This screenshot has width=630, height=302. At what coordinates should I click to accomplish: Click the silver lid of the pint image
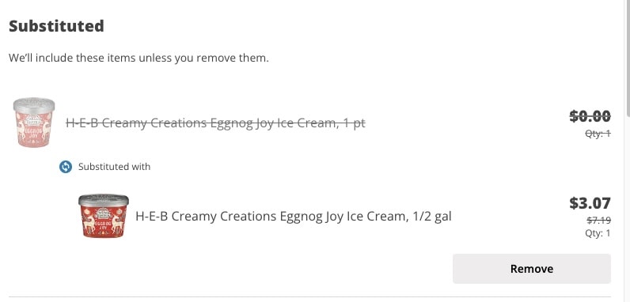[x=34, y=104]
